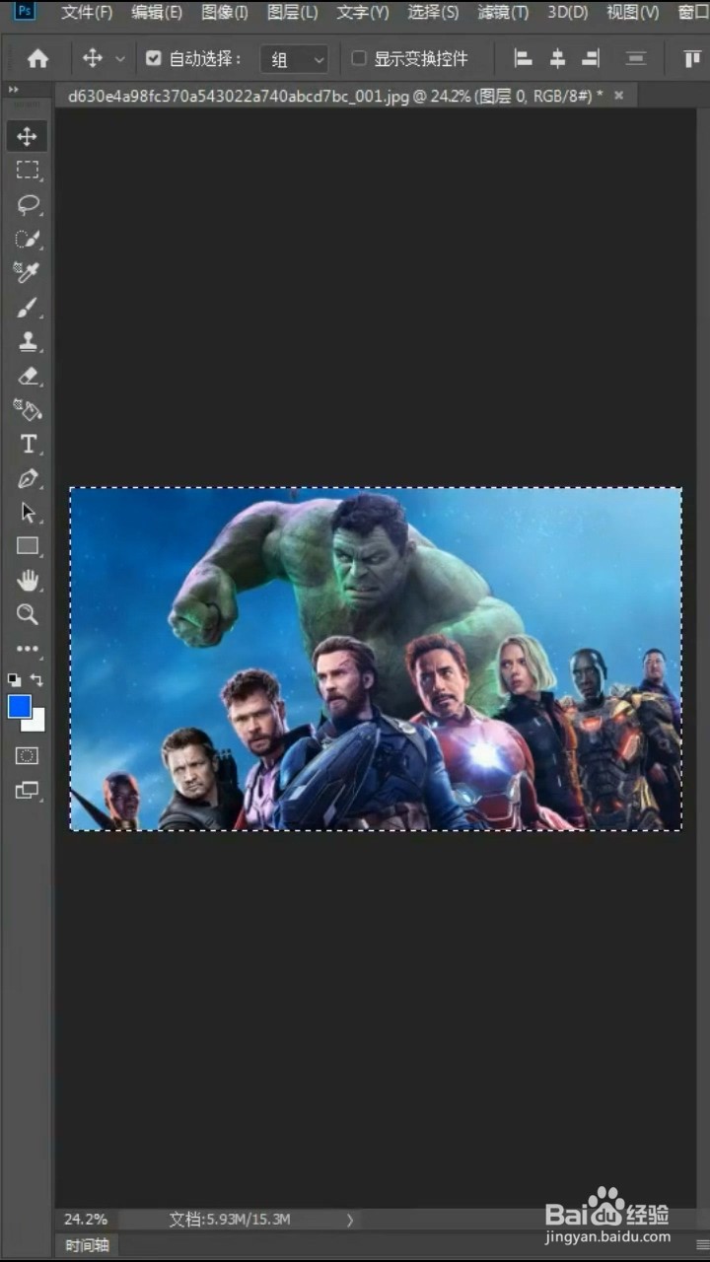Toggle 自动选择 checkbox
Image resolution: width=710 pixels, height=1262 pixels.
(x=153, y=59)
